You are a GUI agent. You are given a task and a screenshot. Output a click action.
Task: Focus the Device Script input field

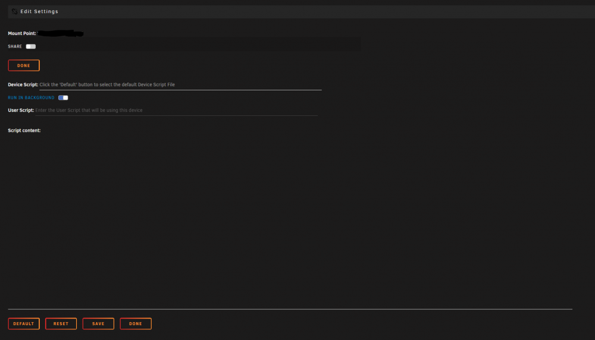(180, 85)
